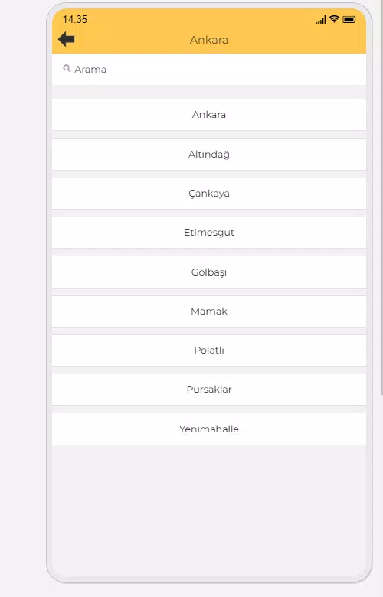Select the Çankaya list item
Viewport: 383px width, 597px height.
pyautogui.click(x=209, y=194)
